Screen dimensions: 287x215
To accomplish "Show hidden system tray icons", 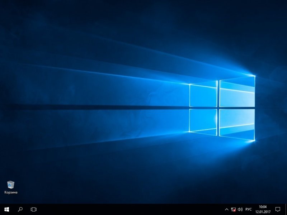I will coord(226,210).
